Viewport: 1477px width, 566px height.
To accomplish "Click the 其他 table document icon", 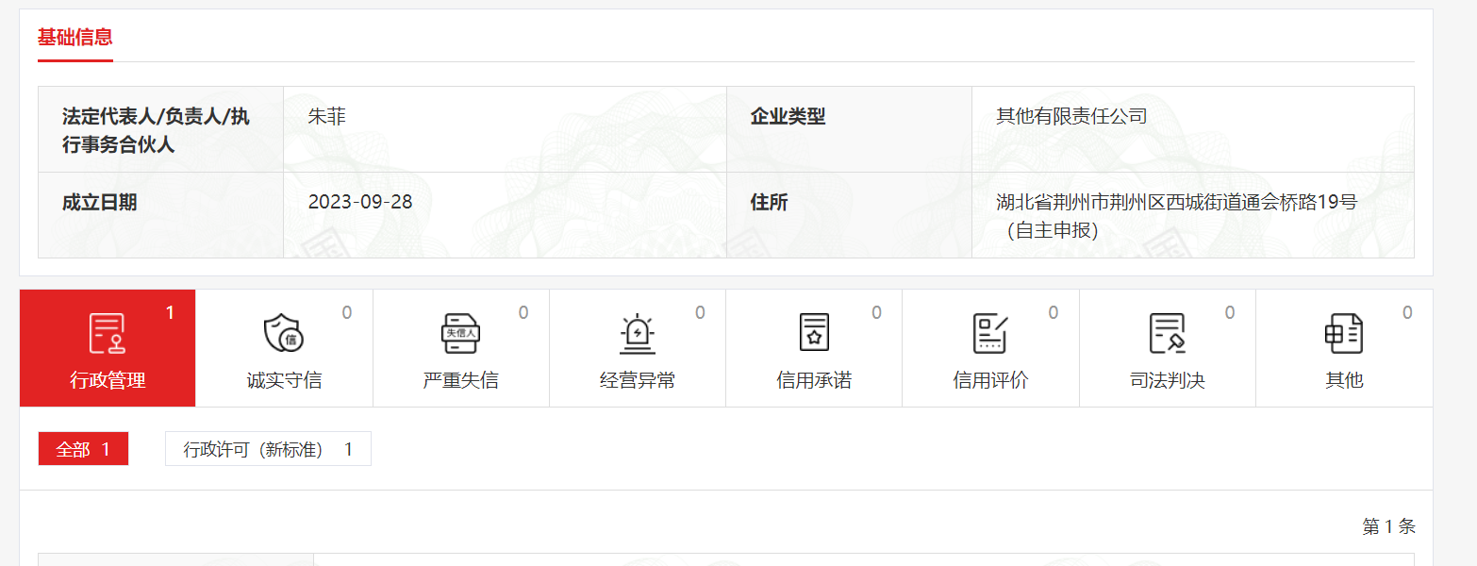I will (1343, 334).
